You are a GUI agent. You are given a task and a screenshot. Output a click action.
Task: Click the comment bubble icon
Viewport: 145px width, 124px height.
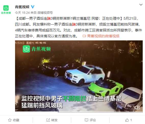(x=87, y=120)
